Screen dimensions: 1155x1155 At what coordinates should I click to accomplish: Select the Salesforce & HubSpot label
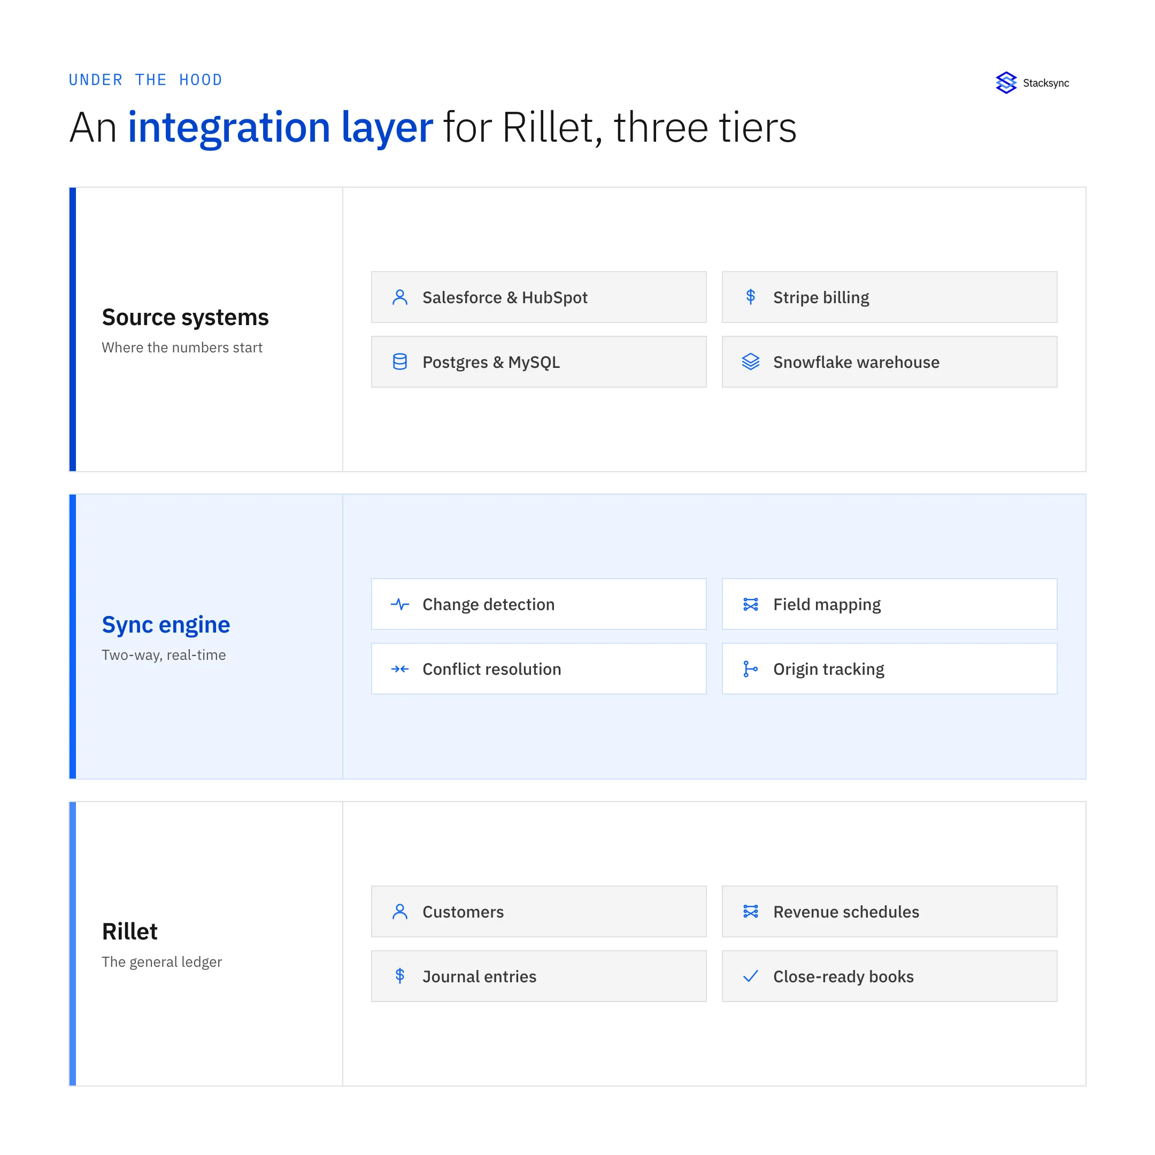[x=505, y=297]
